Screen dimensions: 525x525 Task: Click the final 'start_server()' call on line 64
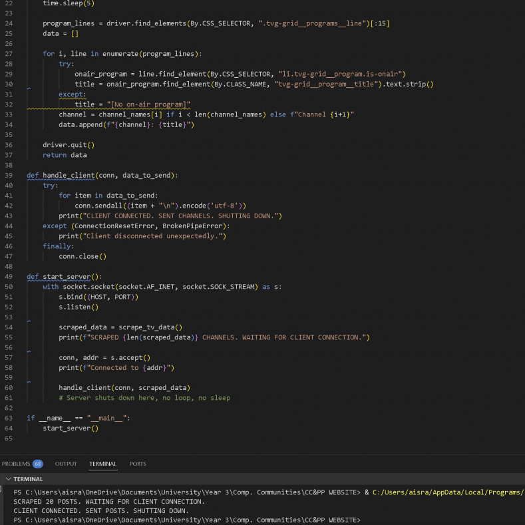pos(71,429)
